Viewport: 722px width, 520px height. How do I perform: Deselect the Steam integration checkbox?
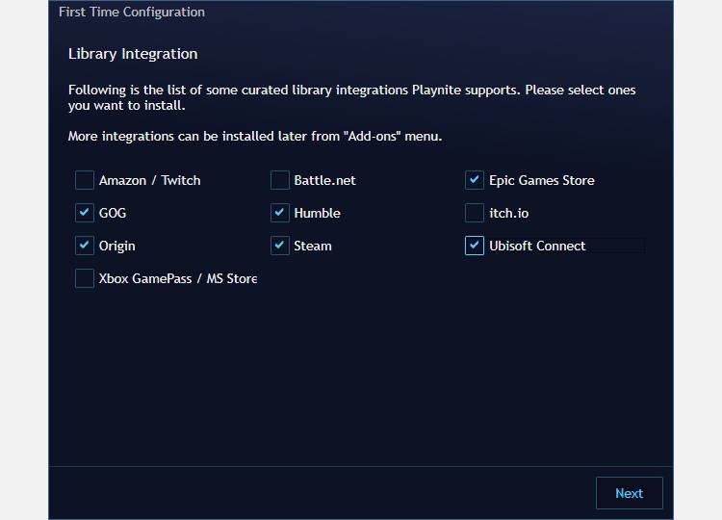280,246
